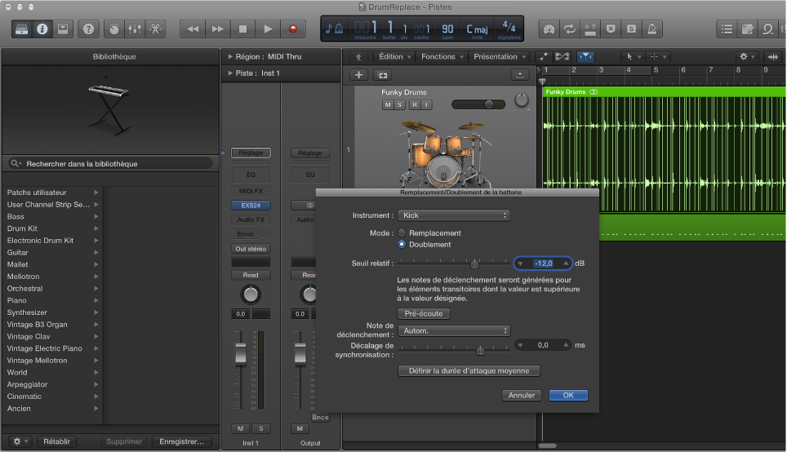The width and height of the screenshot is (787, 452).
Task: Open the Smart Controls knob icon
Action: tap(113, 29)
